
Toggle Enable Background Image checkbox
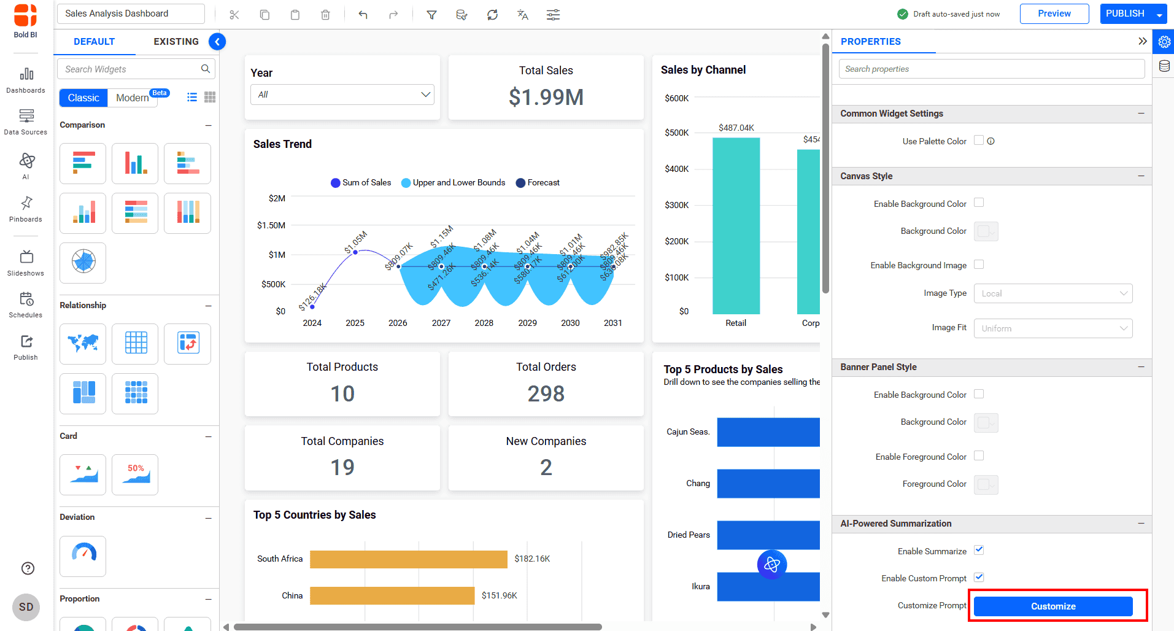click(979, 265)
